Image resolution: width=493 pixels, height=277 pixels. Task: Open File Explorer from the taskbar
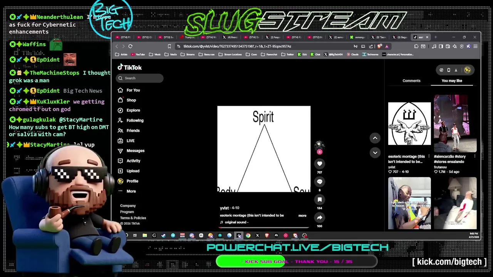144,235
